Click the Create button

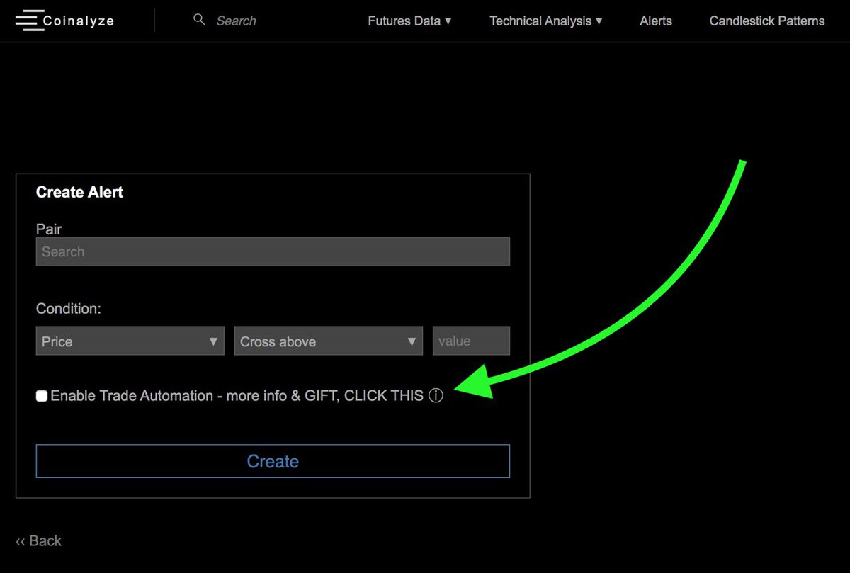273,461
